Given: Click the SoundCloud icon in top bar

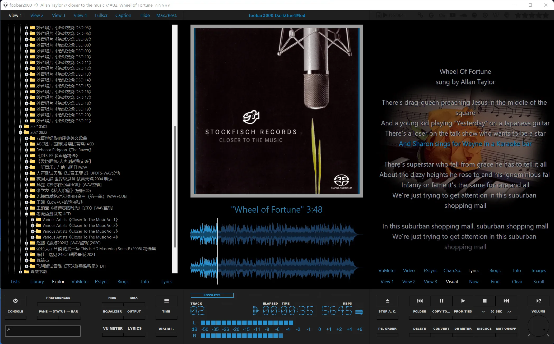Looking at the screenshot, I should pyautogui.click(x=463, y=15).
